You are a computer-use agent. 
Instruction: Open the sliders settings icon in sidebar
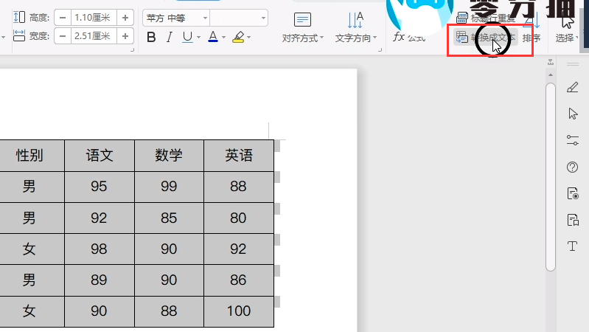[572, 139]
